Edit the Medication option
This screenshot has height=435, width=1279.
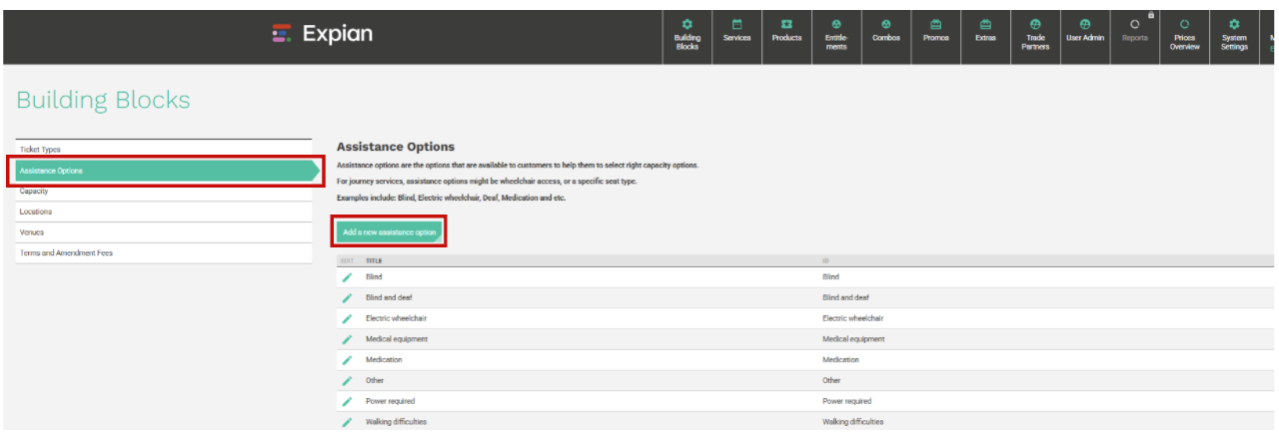[347, 359]
